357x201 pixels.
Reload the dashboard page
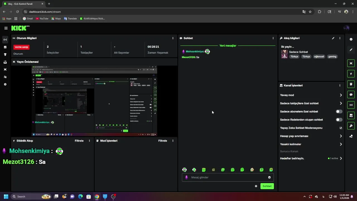pyautogui.click(x=17, y=12)
